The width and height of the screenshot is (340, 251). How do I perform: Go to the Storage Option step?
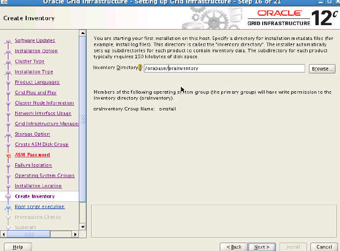(x=33, y=134)
